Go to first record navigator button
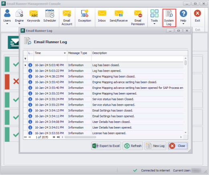Screen dimensions: 209x175 (25, 137)
